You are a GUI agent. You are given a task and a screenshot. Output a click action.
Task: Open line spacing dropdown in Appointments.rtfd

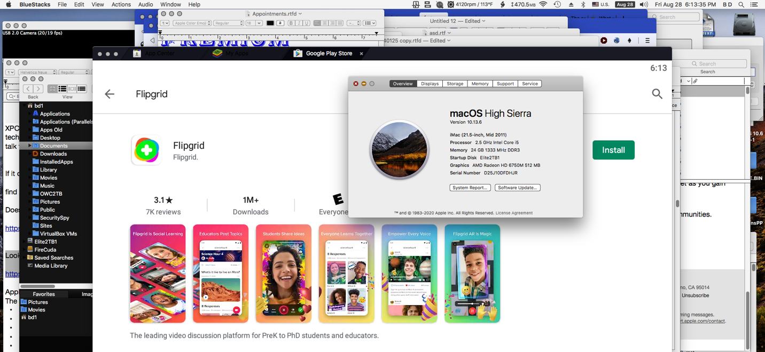[353, 23]
